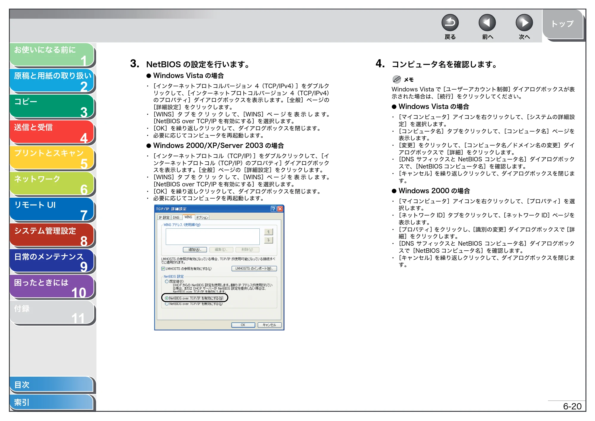Click the help question mark in TCP/IP dialog
The width and height of the screenshot is (595, 421).
click(273, 209)
